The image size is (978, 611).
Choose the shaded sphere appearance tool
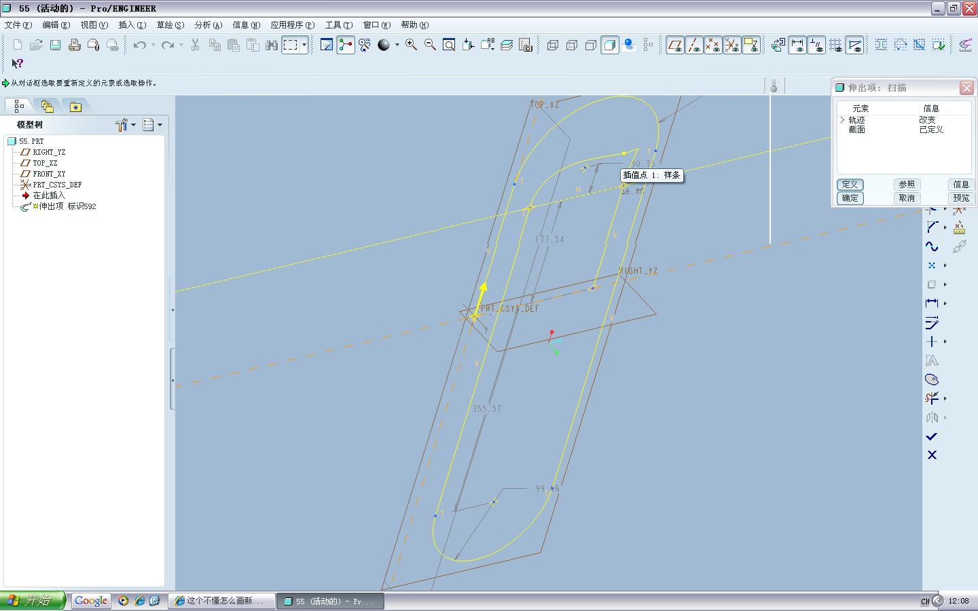tap(384, 45)
